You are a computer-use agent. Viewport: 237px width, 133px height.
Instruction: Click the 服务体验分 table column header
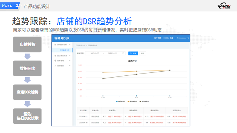154,110
